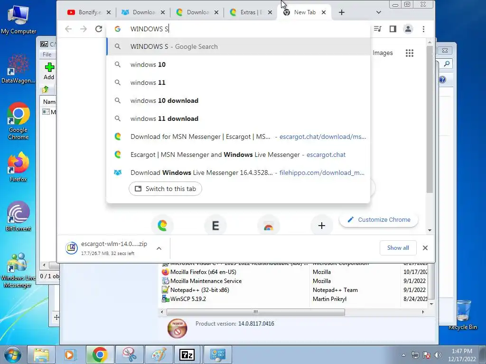486x364 pixels.
Task: Click Customize Chrome button
Action: (x=378, y=220)
